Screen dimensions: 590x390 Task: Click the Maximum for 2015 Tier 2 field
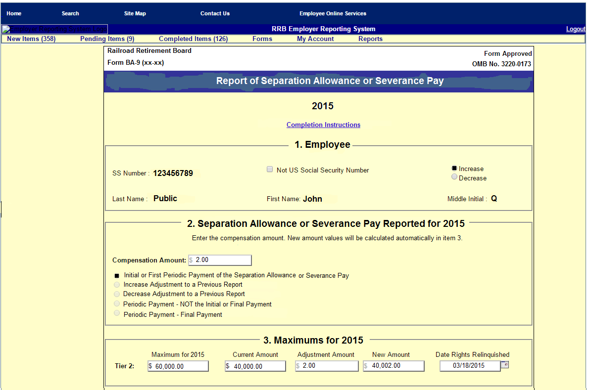(x=178, y=366)
